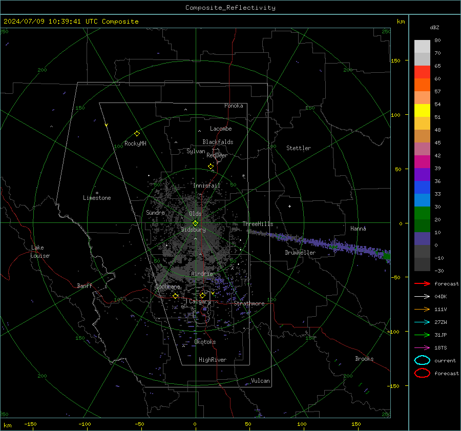The width and height of the screenshot is (461, 431).
Task: Click the Limestone label
Action: click(x=97, y=198)
